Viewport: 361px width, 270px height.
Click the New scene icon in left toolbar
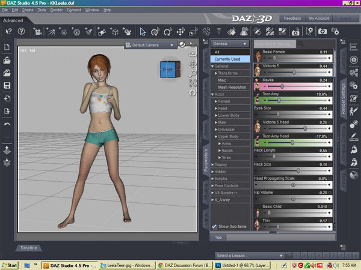(7, 47)
